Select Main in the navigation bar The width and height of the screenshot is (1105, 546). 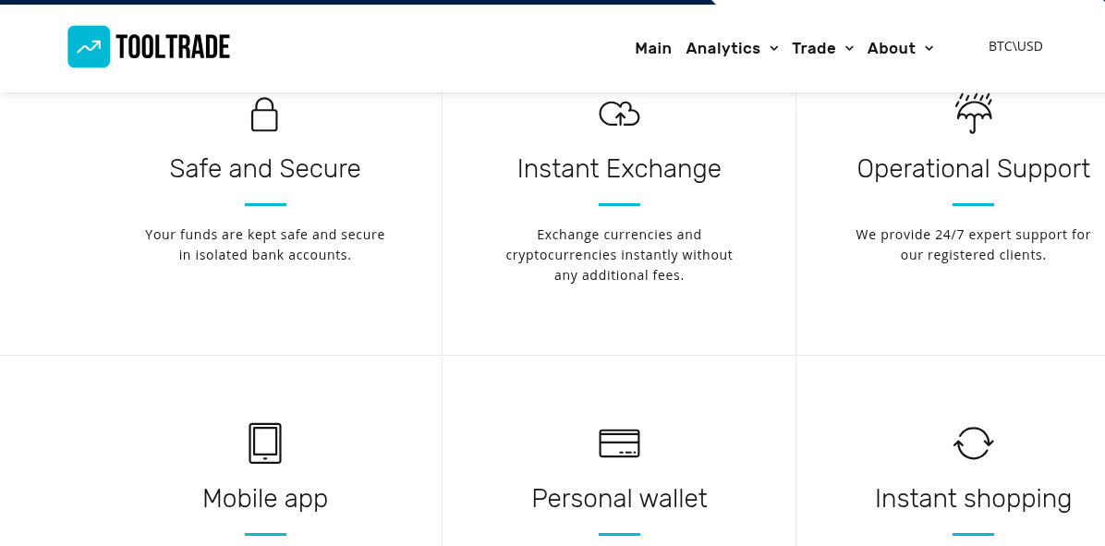click(x=653, y=48)
